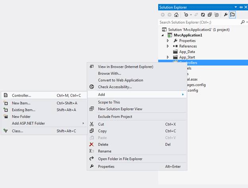
Task: Click the pin auto-hide icon
Action: (x=240, y=7)
